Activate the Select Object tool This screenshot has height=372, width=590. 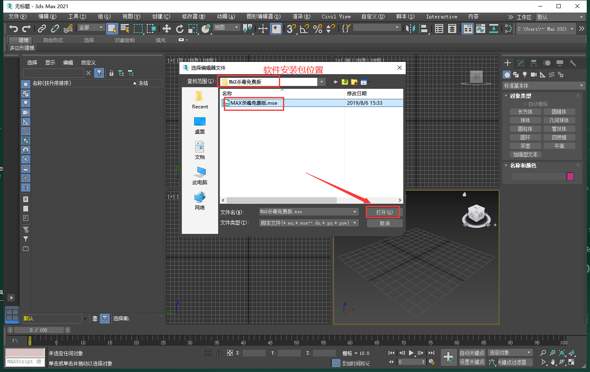(x=112, y=29)
